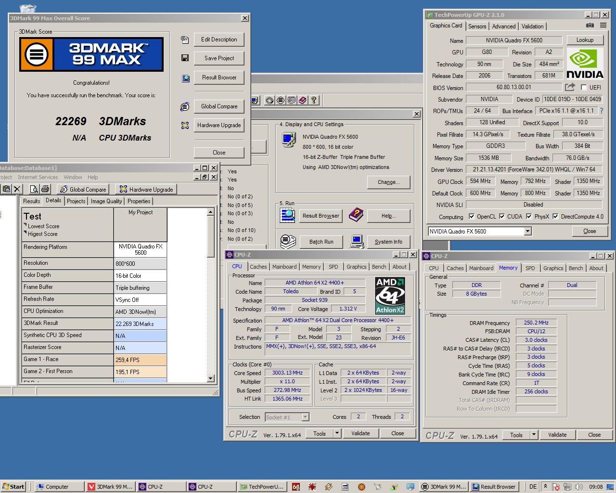Click the Driver Version field in GPU-Z

coord(534,169)
